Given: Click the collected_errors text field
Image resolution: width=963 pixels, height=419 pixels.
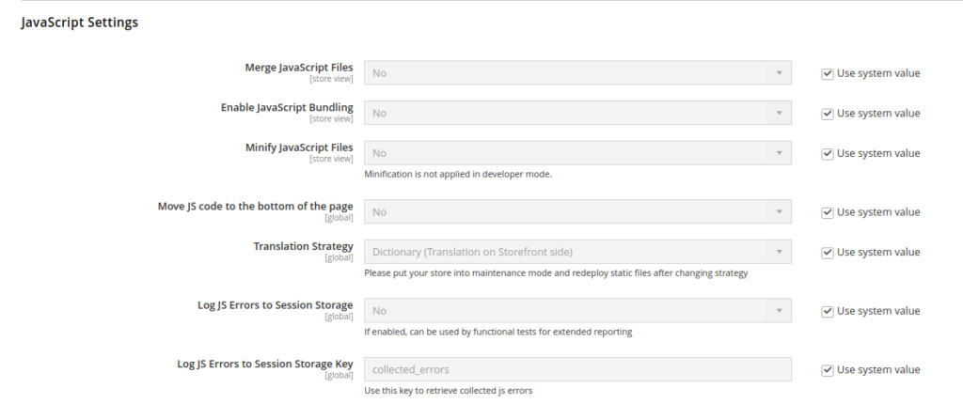Looking at the screenshot, I should (577, 370).
